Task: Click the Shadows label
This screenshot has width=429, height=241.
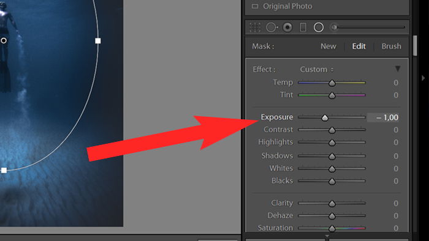Action: point(277,156)
